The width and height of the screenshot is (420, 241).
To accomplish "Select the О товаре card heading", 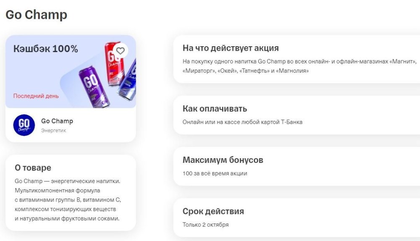I will pos(33,168).
